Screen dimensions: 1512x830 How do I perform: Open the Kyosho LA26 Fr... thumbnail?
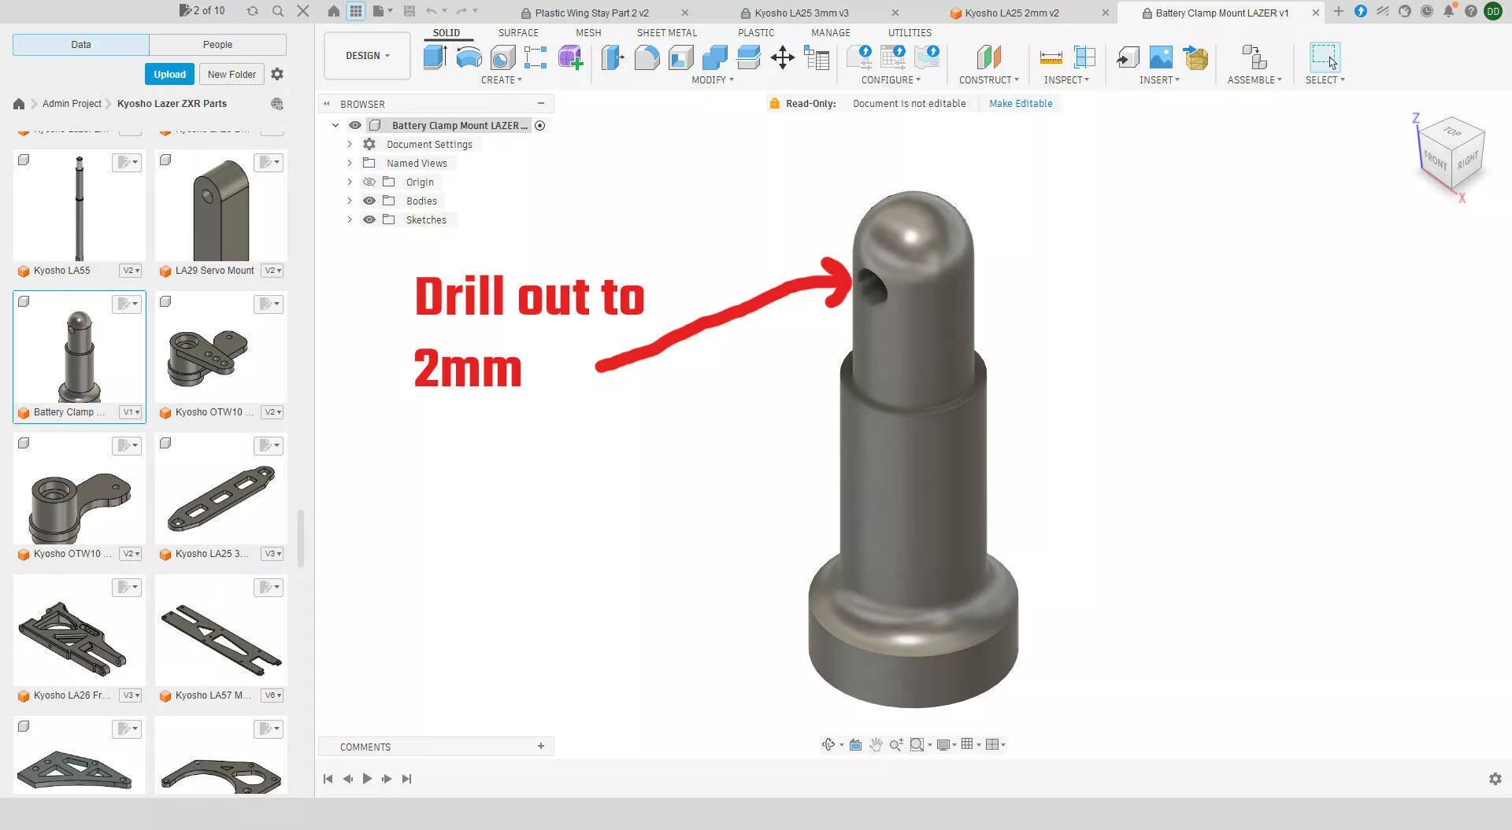tap(80, 631)
